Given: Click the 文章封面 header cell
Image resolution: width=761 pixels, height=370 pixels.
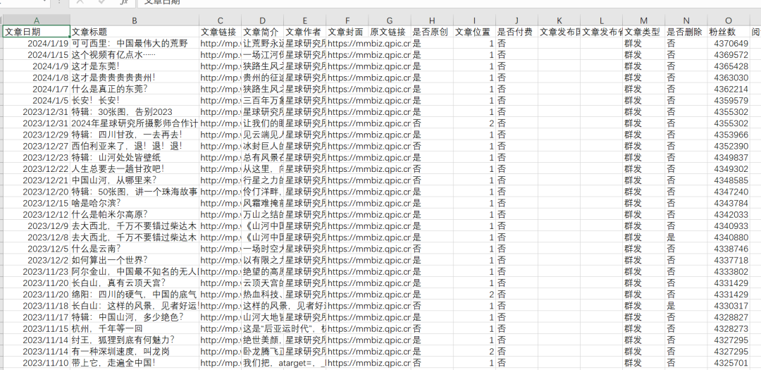Looking at the screenshot, I should pyautogui.click(x=347, y=32).
